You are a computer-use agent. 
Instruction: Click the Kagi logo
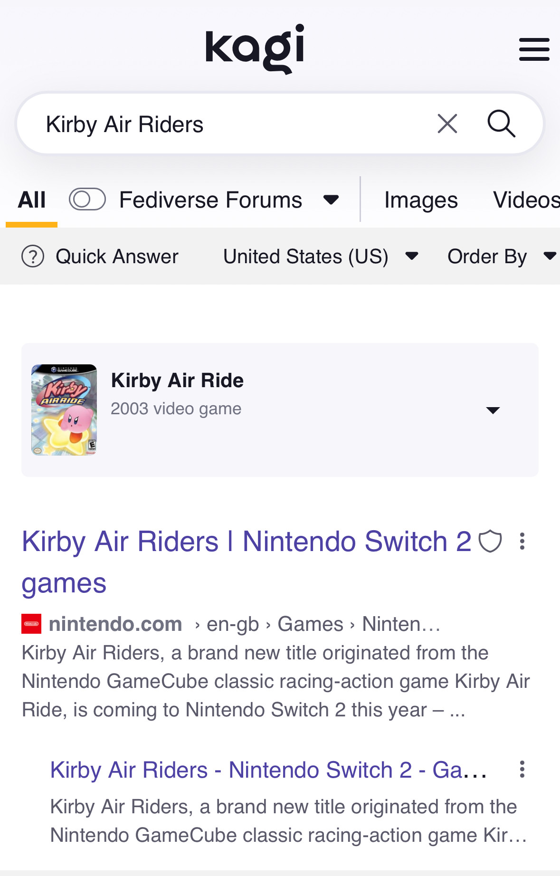255,48
